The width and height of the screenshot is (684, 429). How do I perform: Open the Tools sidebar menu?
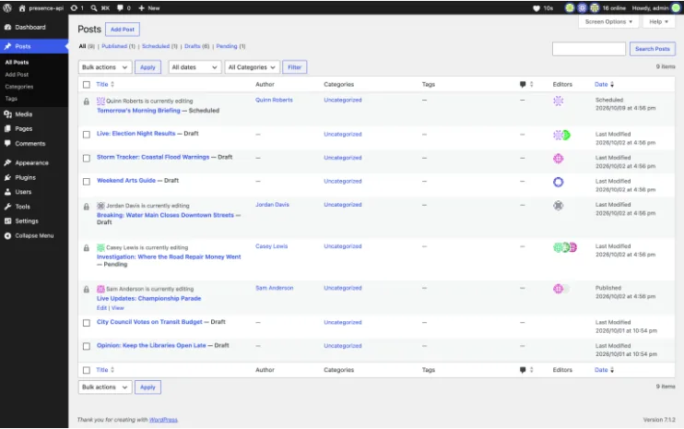pyautogui.click(x=34, y=207)
